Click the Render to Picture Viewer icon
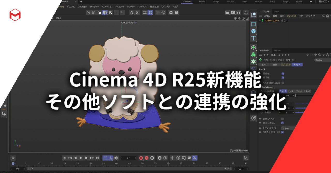This screenshot has height=173, width=331. pyautogui.click(x=233, y=12)
